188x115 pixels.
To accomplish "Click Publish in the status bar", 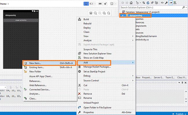I will click(x=180, y=114).
